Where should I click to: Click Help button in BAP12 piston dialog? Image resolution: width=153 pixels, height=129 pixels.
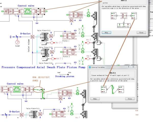pyautogui.click(x=106, y=32)
